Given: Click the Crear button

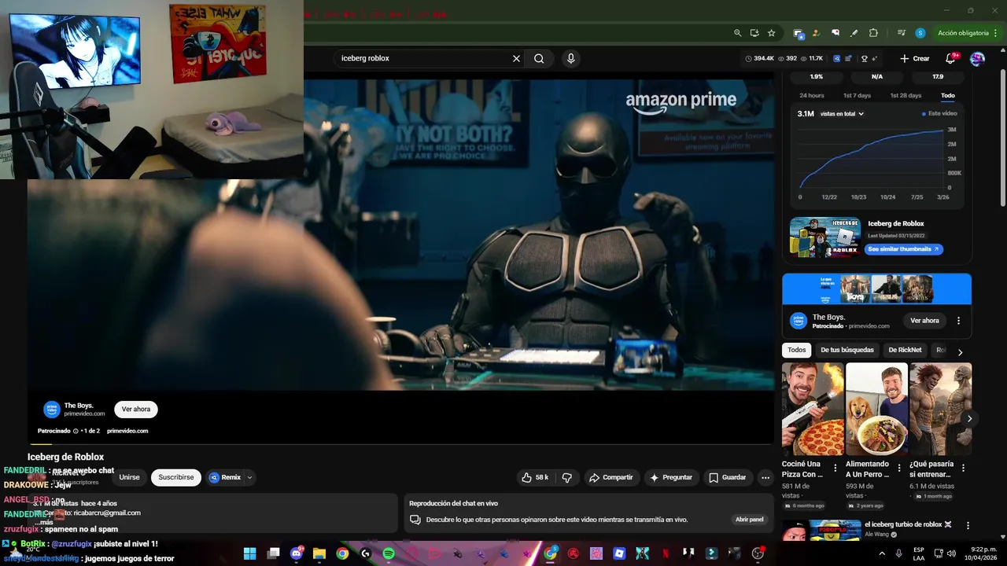Looking at the screenshot, I should coord(915,58).
